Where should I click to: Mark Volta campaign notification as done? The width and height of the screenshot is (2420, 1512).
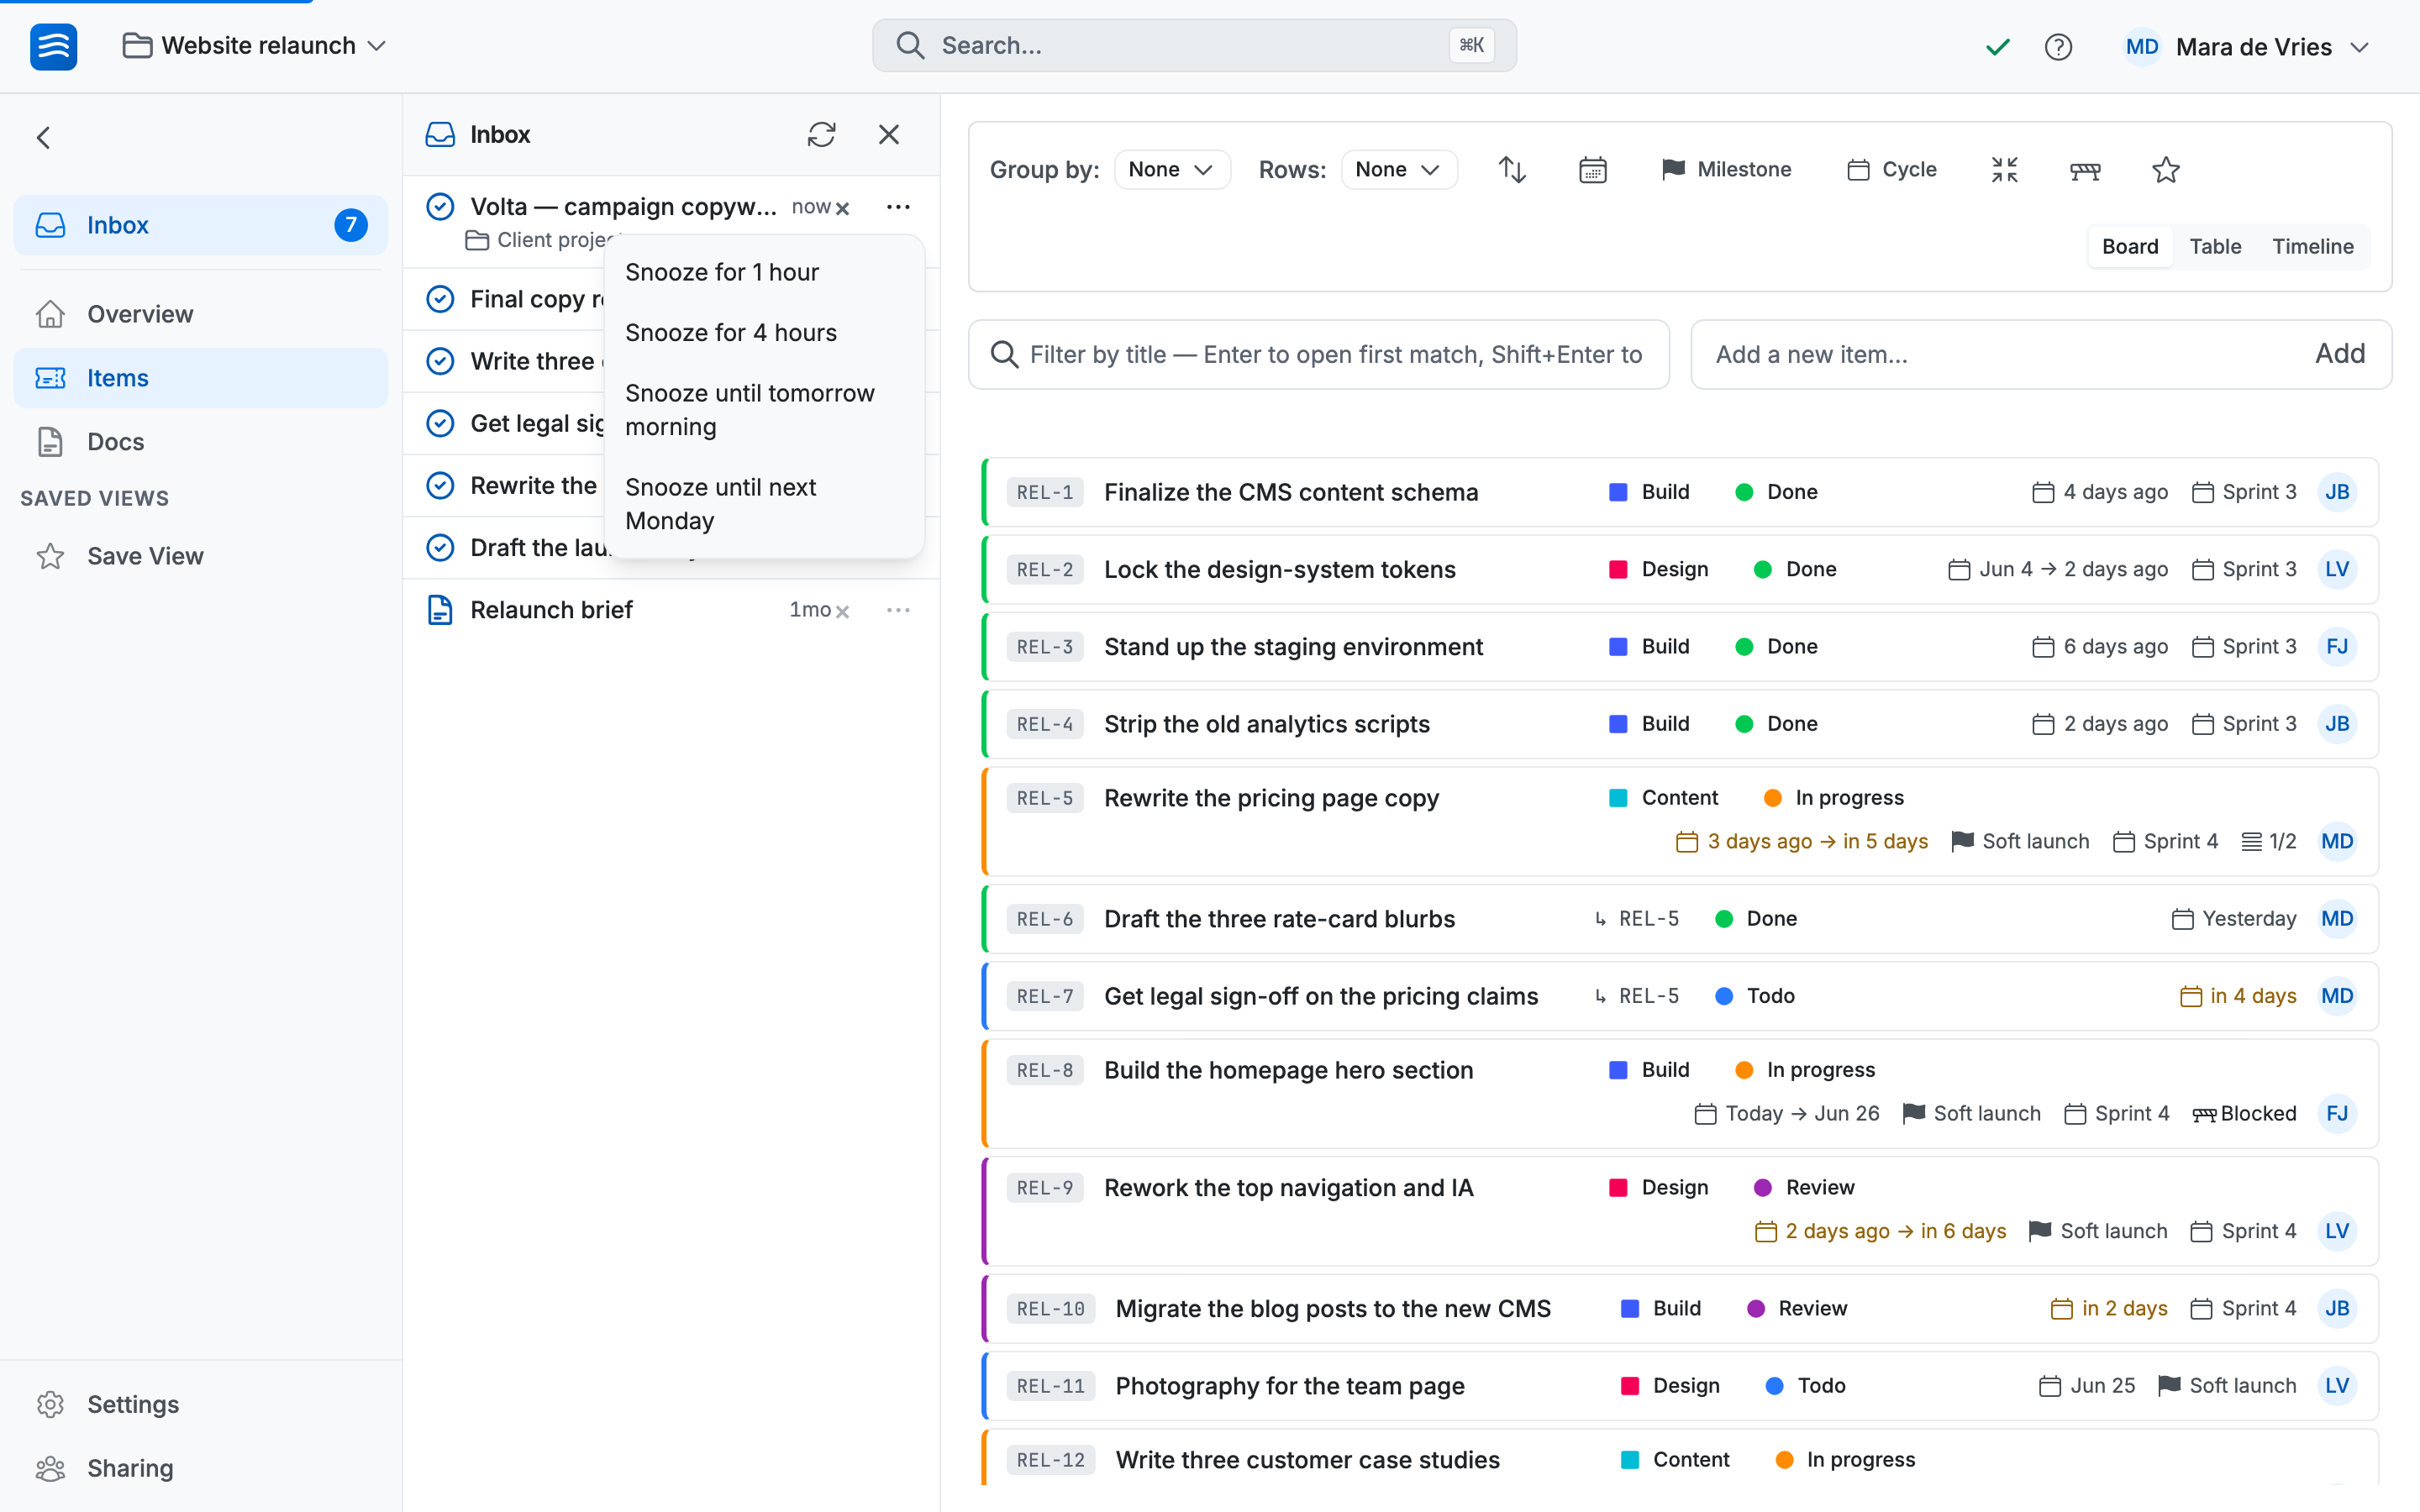coord(440,207)
